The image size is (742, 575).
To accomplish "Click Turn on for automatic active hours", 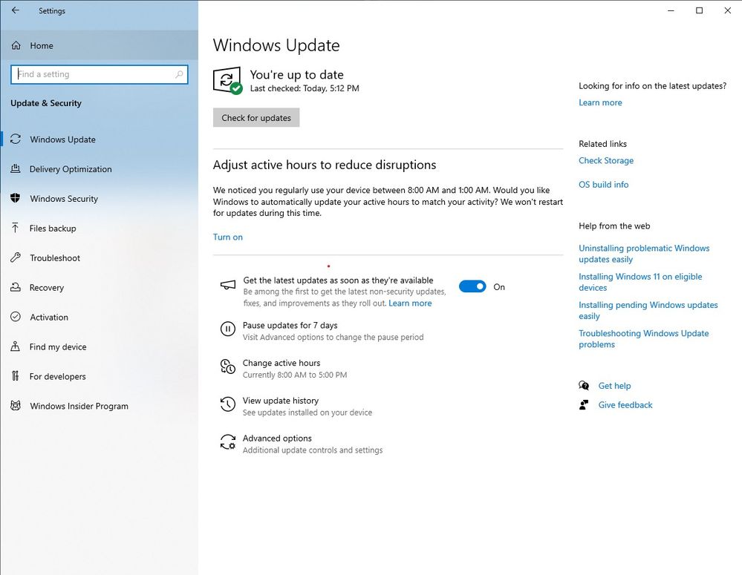I will pos(227,237).
